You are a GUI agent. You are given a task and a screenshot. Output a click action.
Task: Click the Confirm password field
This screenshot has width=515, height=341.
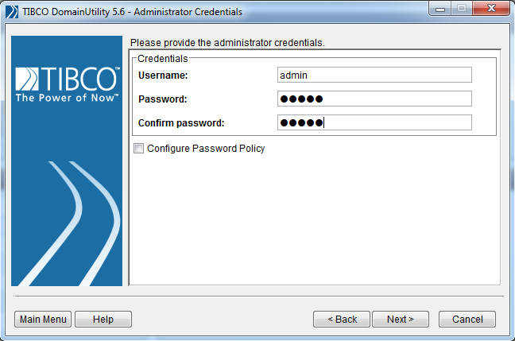tap(374, 122)
